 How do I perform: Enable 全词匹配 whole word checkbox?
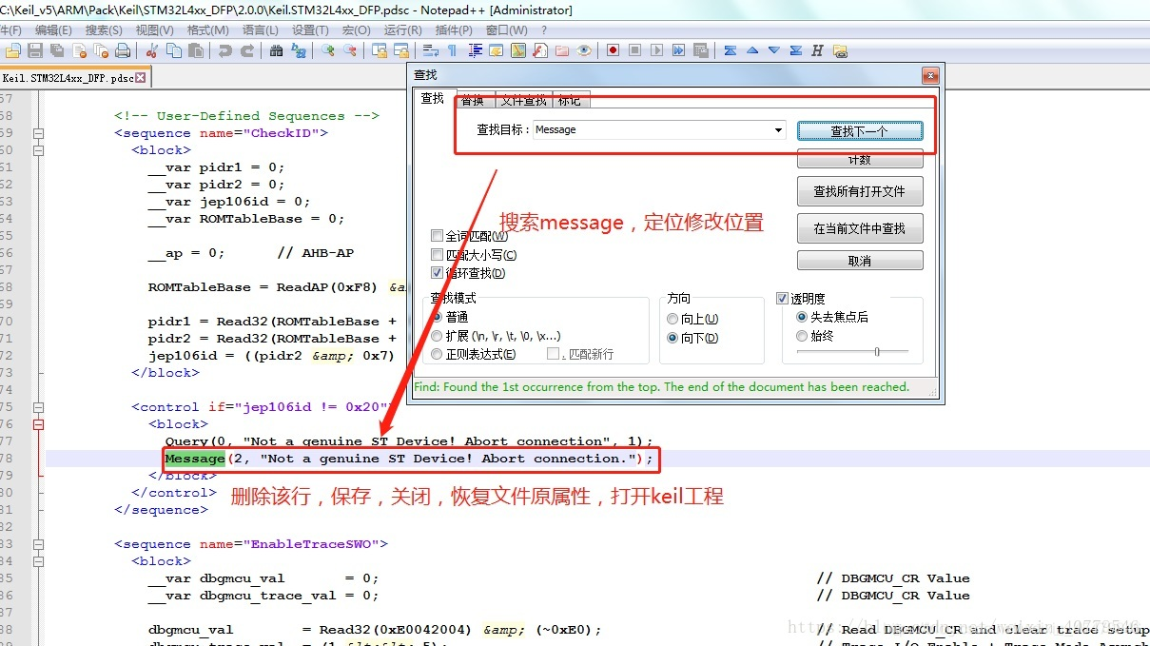[x=438, y=236]
